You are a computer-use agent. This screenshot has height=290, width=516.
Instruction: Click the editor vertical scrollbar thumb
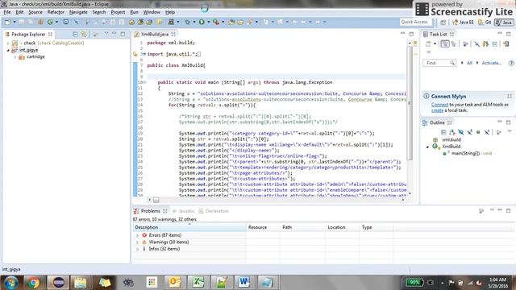[410, 102]
